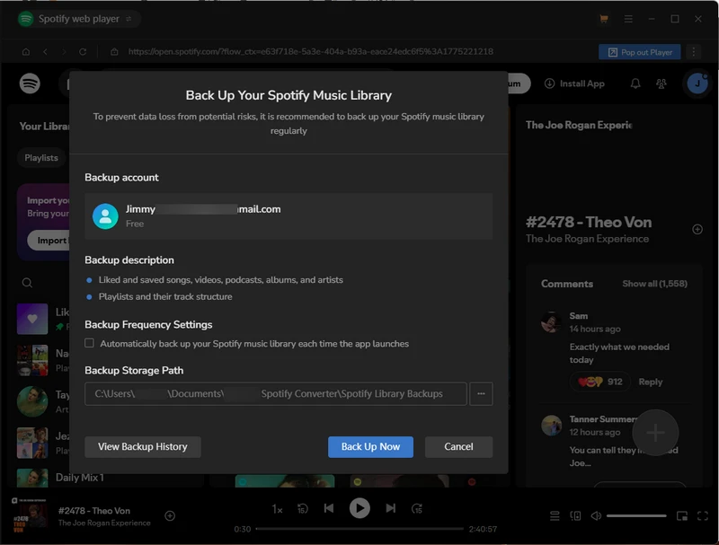
Task: Open connect to a device icon
Action: [575, 516]
